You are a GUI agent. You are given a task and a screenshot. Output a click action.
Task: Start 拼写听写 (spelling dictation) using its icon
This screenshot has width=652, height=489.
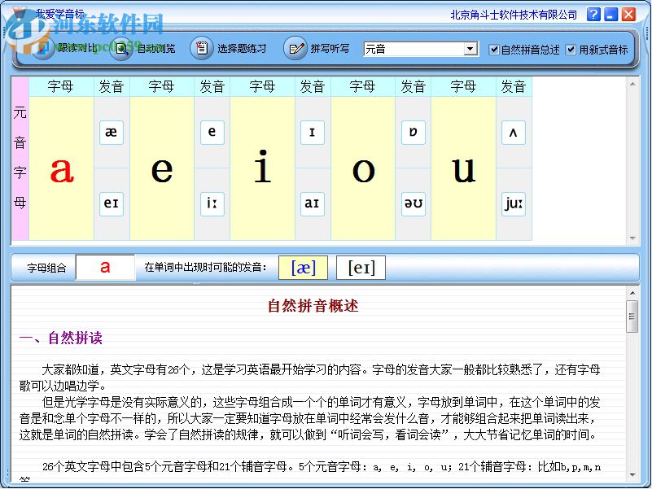[296, 47]
